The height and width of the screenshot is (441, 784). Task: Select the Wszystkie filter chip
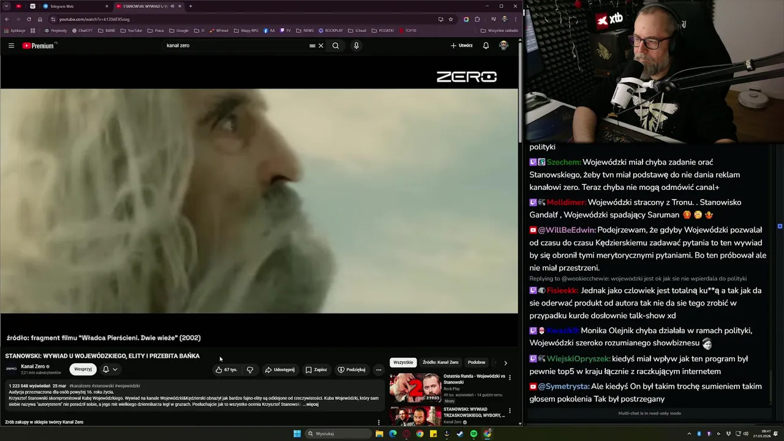click(x=403, y=363)
